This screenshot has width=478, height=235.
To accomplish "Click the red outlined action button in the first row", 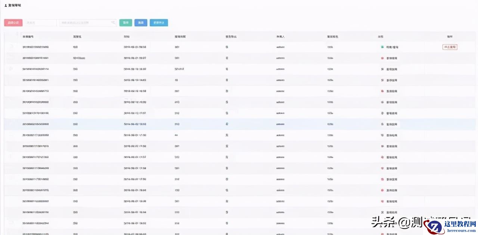I will tap(450, 47).
